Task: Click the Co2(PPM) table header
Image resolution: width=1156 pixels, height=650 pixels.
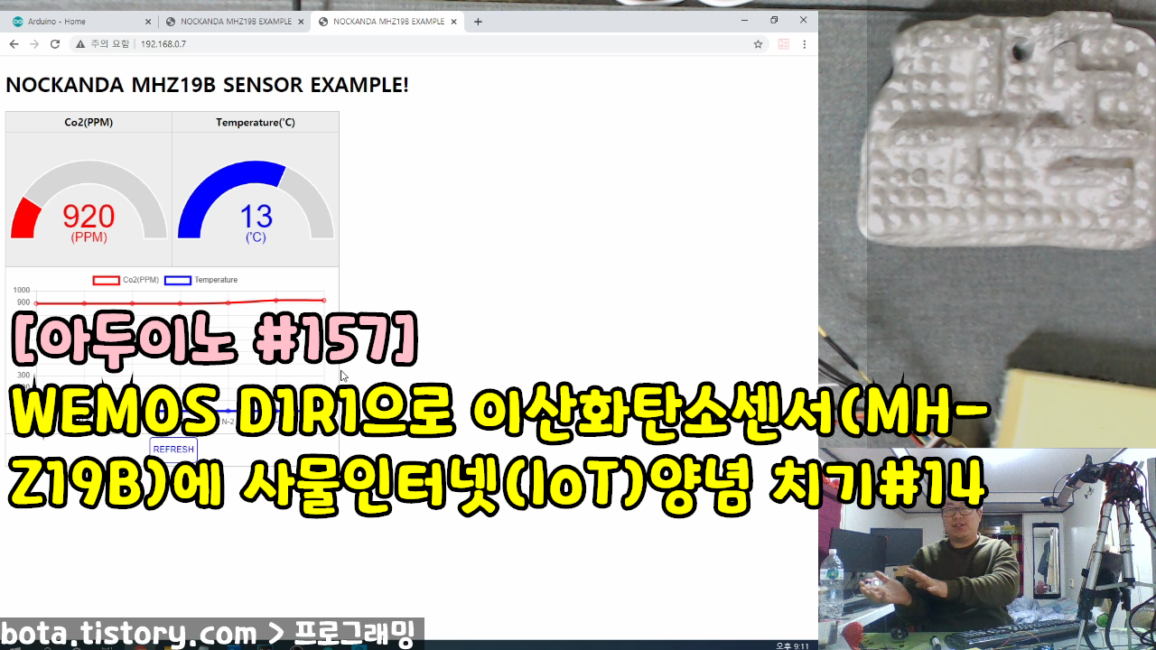Action: 89,122
